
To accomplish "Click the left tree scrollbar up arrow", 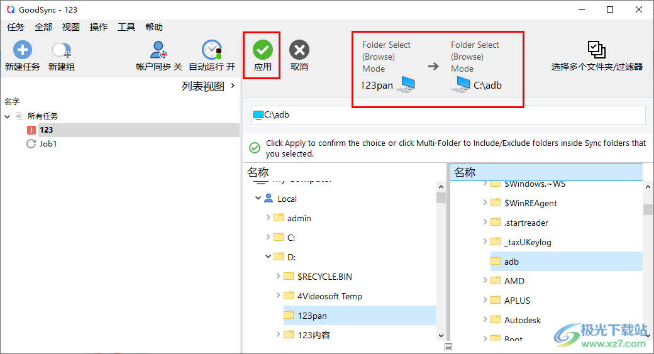I will pyautogui.click(x=441, y=187).
